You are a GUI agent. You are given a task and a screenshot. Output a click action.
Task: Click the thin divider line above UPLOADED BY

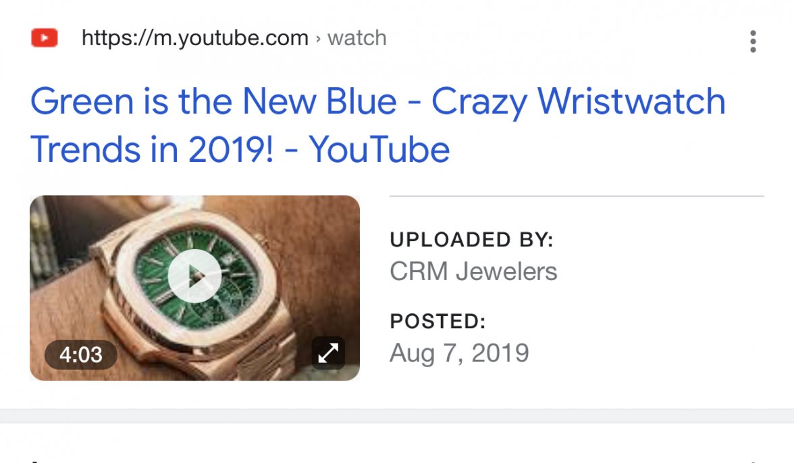[577, 196]
